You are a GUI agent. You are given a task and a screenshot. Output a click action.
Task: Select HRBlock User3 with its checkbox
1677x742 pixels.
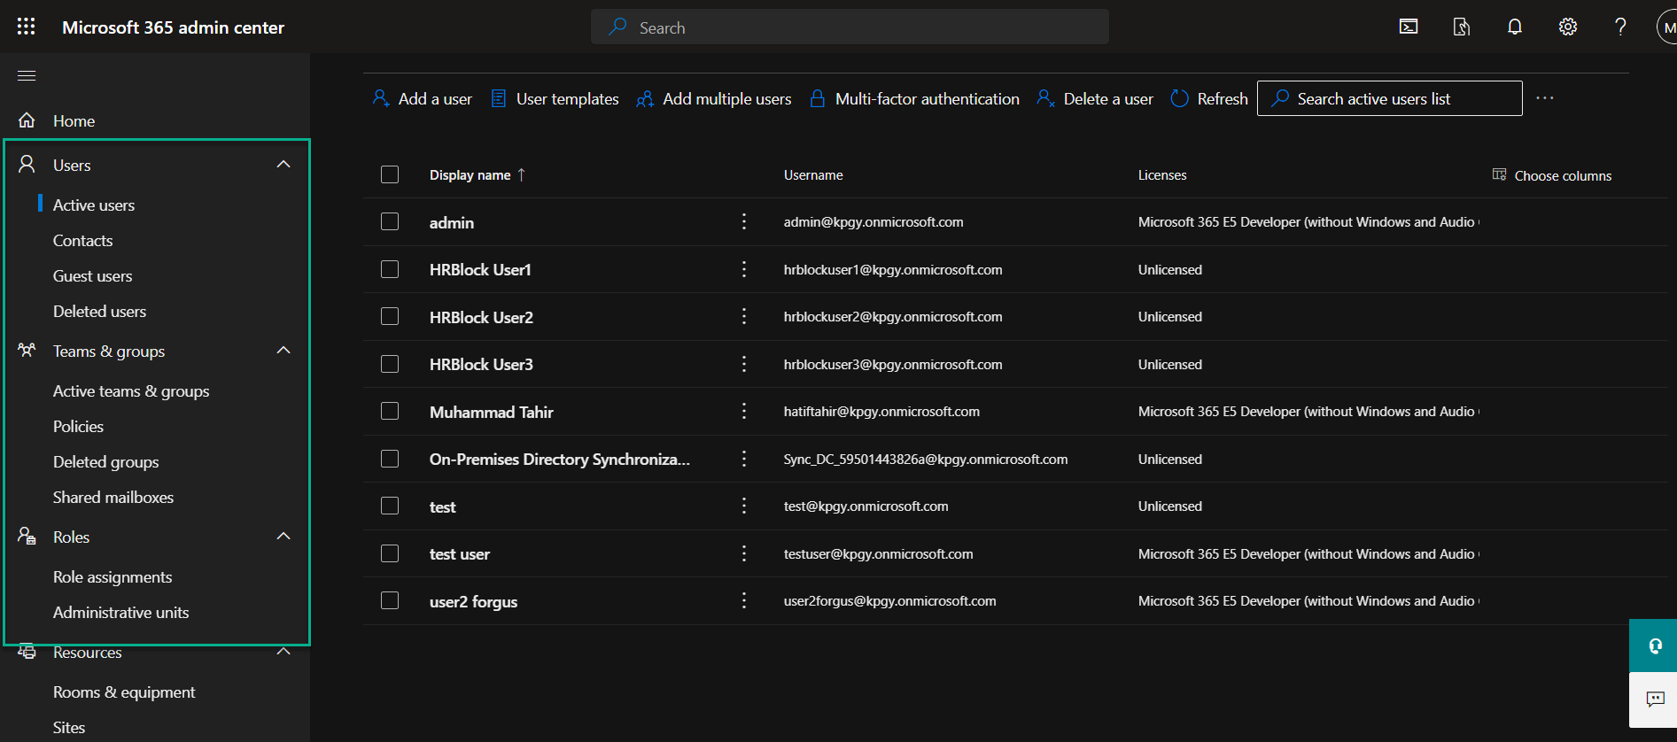click(x=390, y=364)
